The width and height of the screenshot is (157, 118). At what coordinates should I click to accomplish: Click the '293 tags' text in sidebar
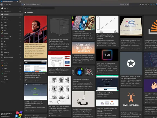pos(3,82)
